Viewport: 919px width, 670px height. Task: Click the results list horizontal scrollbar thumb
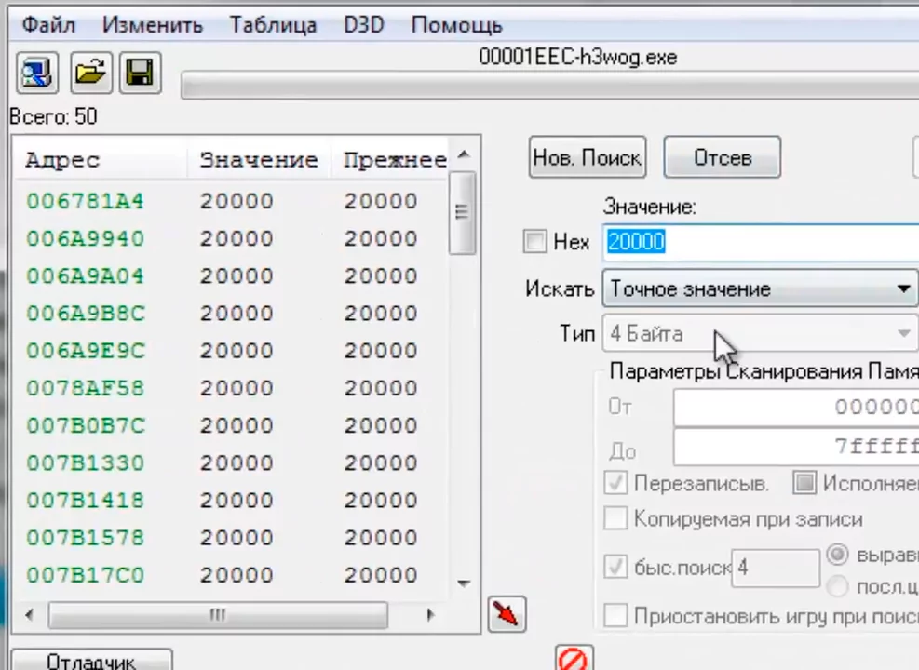[218, 615]
